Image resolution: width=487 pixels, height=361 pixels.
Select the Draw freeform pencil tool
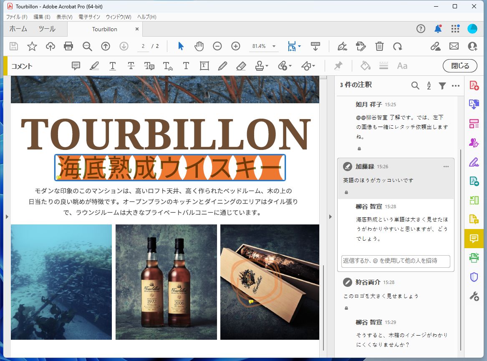click(222, 65)
